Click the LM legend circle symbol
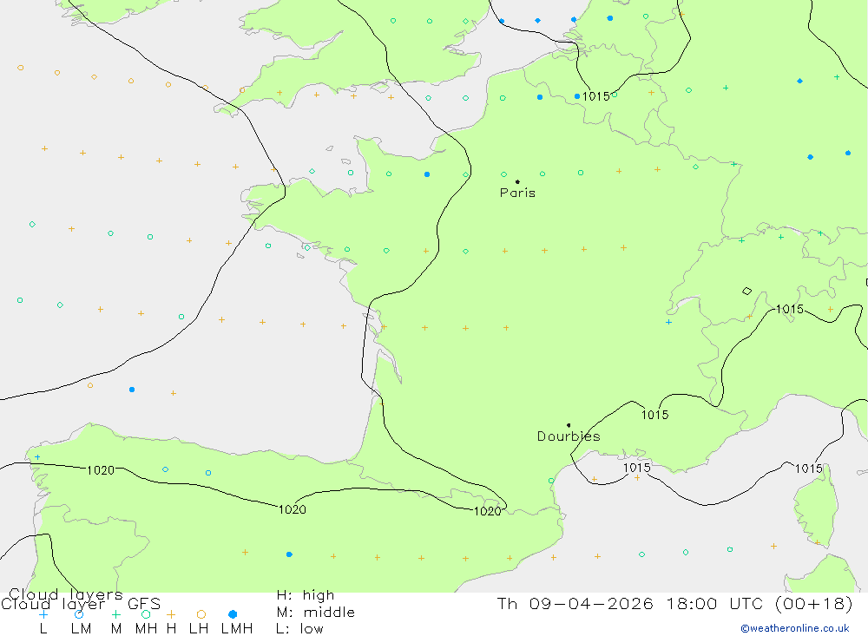The width and height of the screenshot is (868, 636). [x=79, y=614]
